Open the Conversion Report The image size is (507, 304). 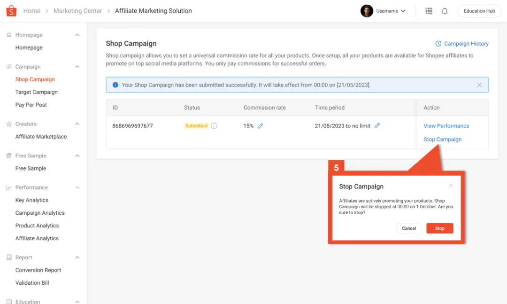coord(38,270)
